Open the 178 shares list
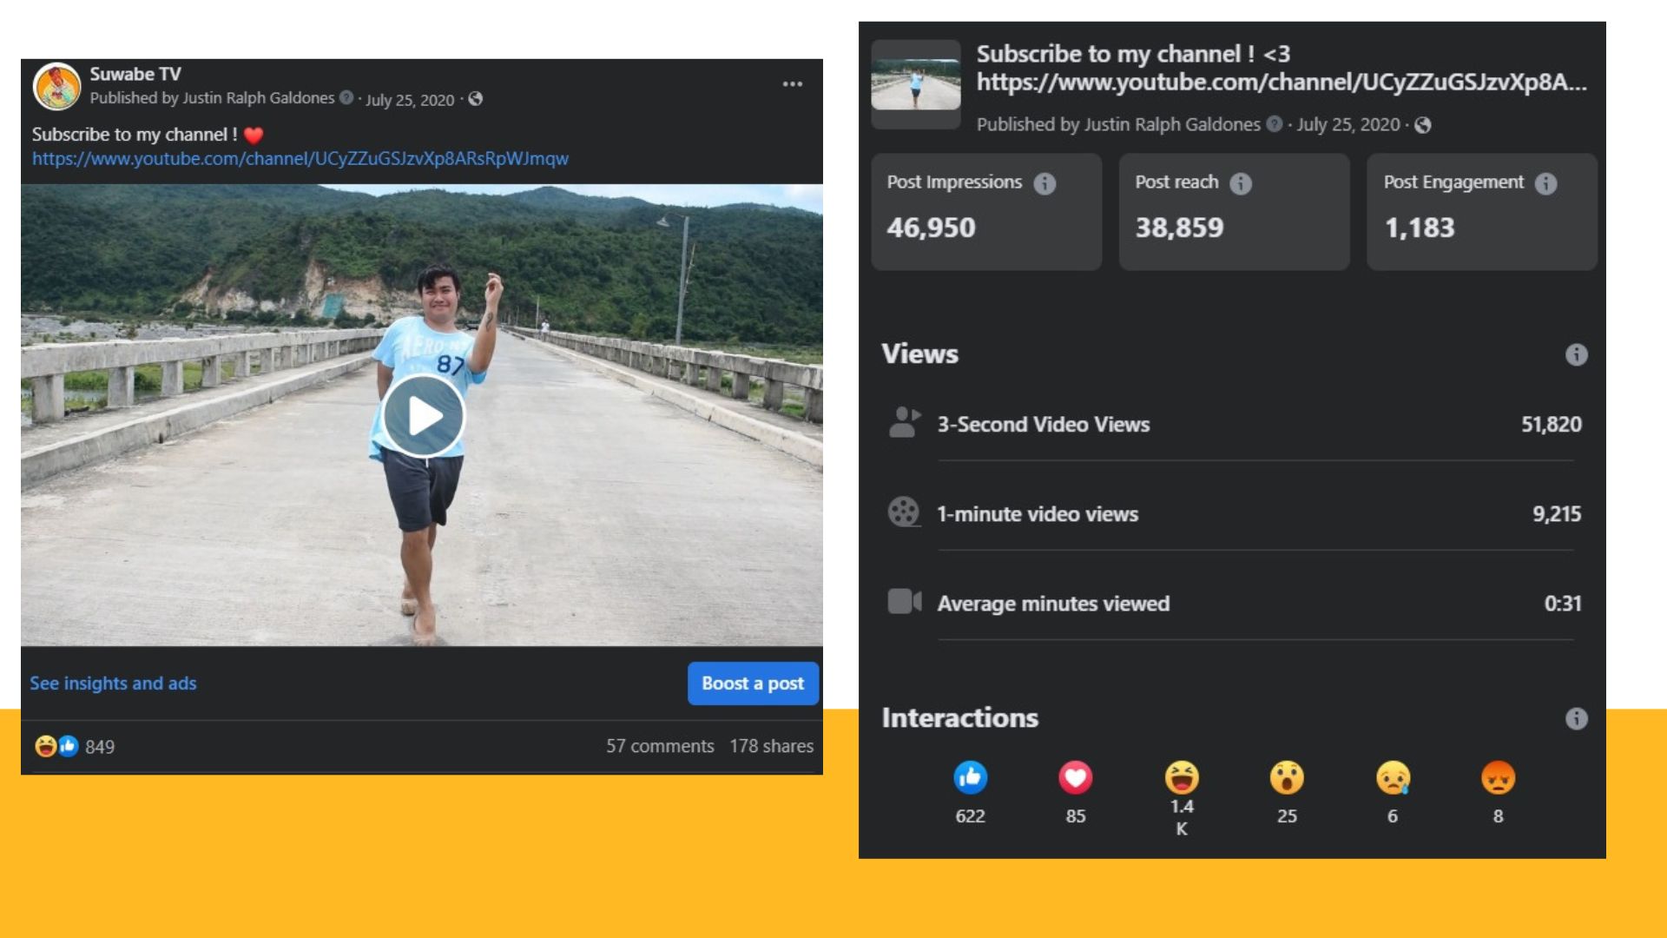The width and height of the screenshot is (1667, 938). click(x=771, y=746)
